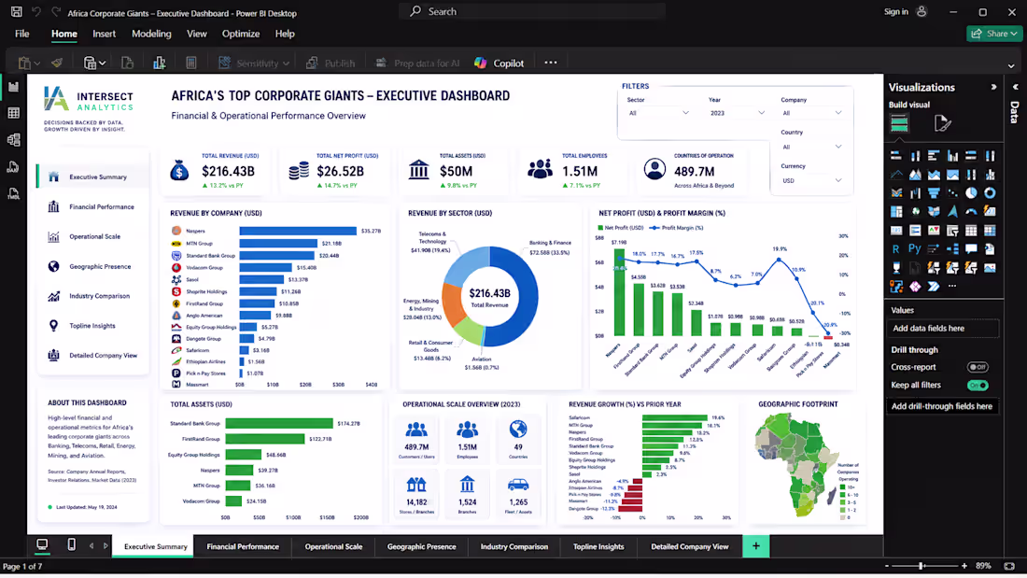Redo the last action
The width and height of the screenshot is (1027, 578).
56,12
